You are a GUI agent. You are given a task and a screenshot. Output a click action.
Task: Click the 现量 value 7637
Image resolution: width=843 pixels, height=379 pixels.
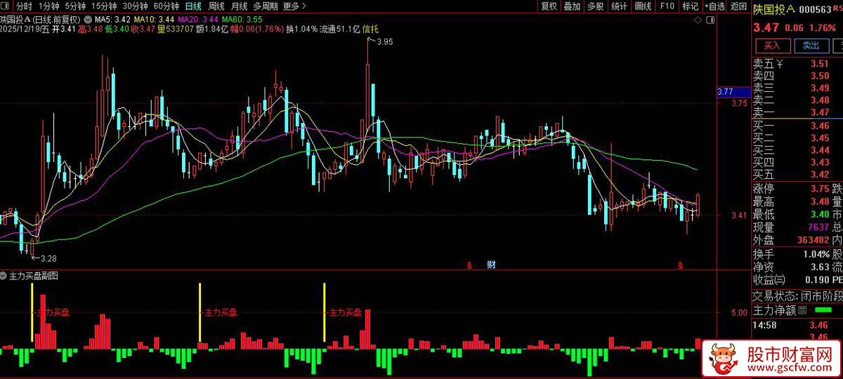[818, 227]
